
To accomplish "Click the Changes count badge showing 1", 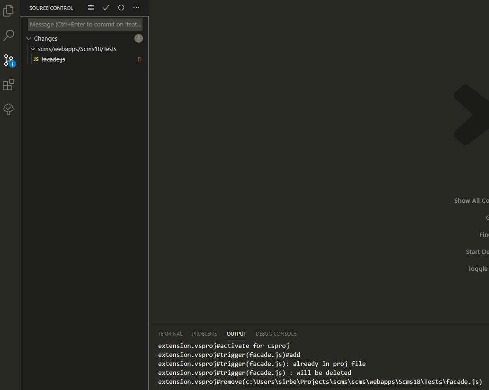I will click(x=139, y=38).
